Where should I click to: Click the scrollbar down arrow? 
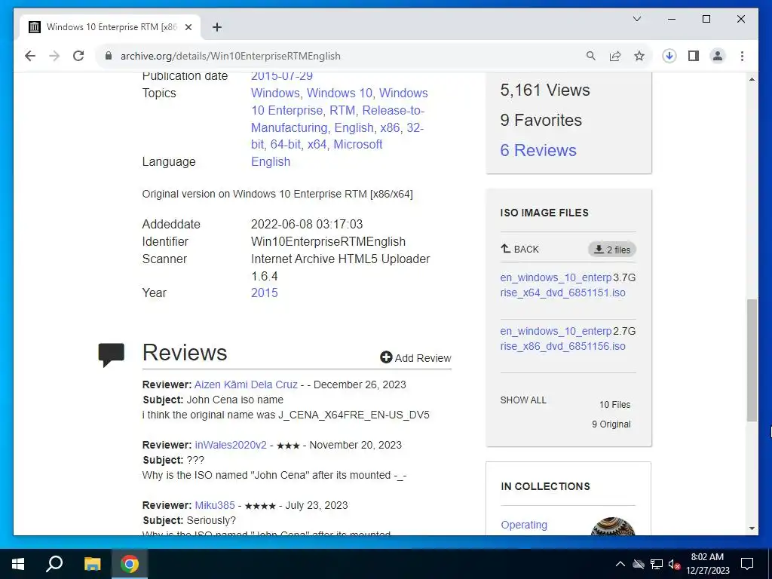point(752,528)
